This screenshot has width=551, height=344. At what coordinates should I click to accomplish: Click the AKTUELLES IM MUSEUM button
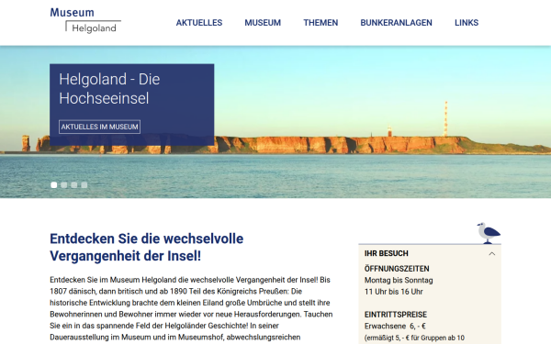click(100, 127)
